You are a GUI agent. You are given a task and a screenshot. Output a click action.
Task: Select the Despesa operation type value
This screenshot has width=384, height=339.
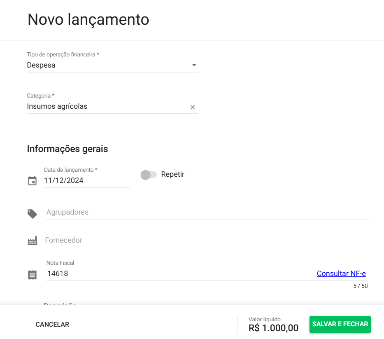click(x=41, y=65)
